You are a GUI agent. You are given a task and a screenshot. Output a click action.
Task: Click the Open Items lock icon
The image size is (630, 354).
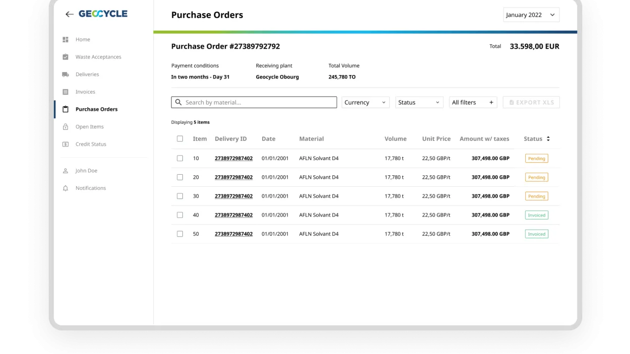pyautogui.click(x=66, y=127)
